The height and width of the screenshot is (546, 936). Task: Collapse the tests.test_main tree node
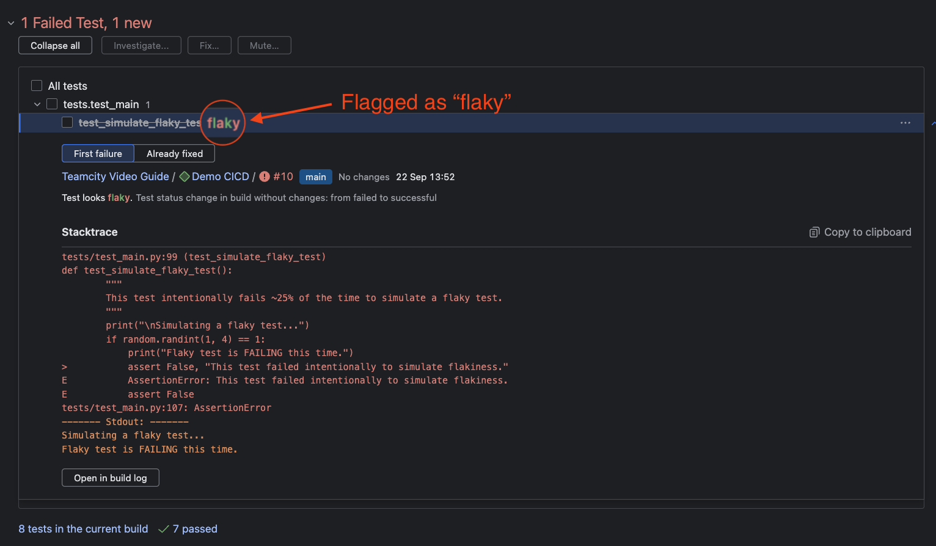point(37,104)
